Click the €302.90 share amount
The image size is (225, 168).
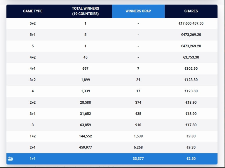[x=191, y=69]
